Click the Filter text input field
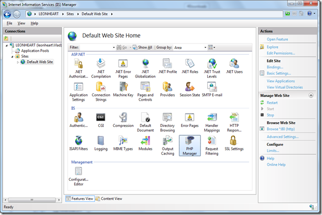Image resolution: width=322 pixels, height=215 pixels. [95, 47]
